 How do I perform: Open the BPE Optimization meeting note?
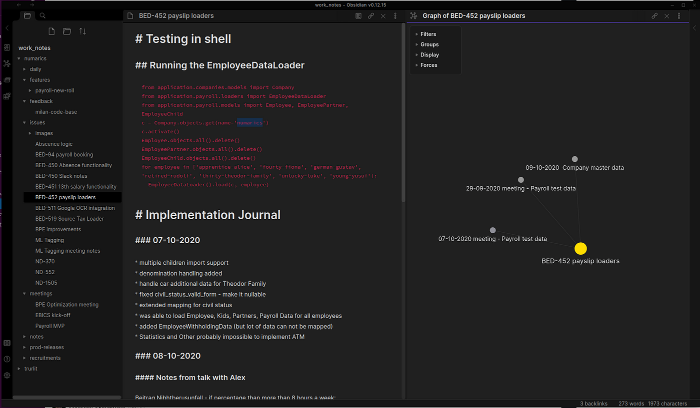pyautogui.click(x=67, y=305)
